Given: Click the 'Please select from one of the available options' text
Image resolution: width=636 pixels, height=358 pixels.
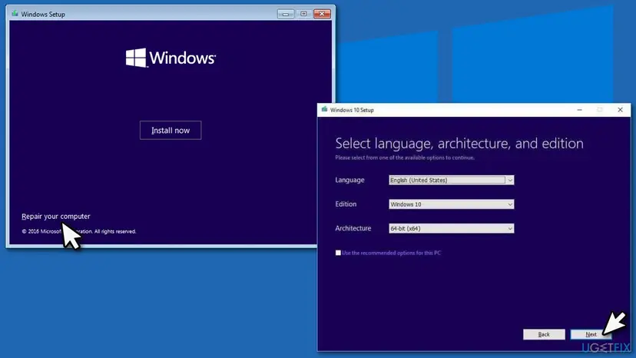Looking at the screenshot, I should pos(405,157).
